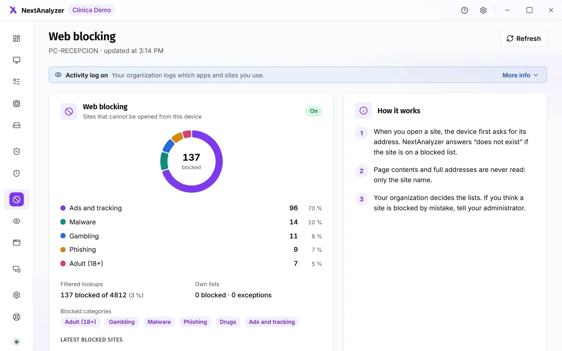
Task: Click the Phishing blocked category chip
Action: (x=195, y=322)
